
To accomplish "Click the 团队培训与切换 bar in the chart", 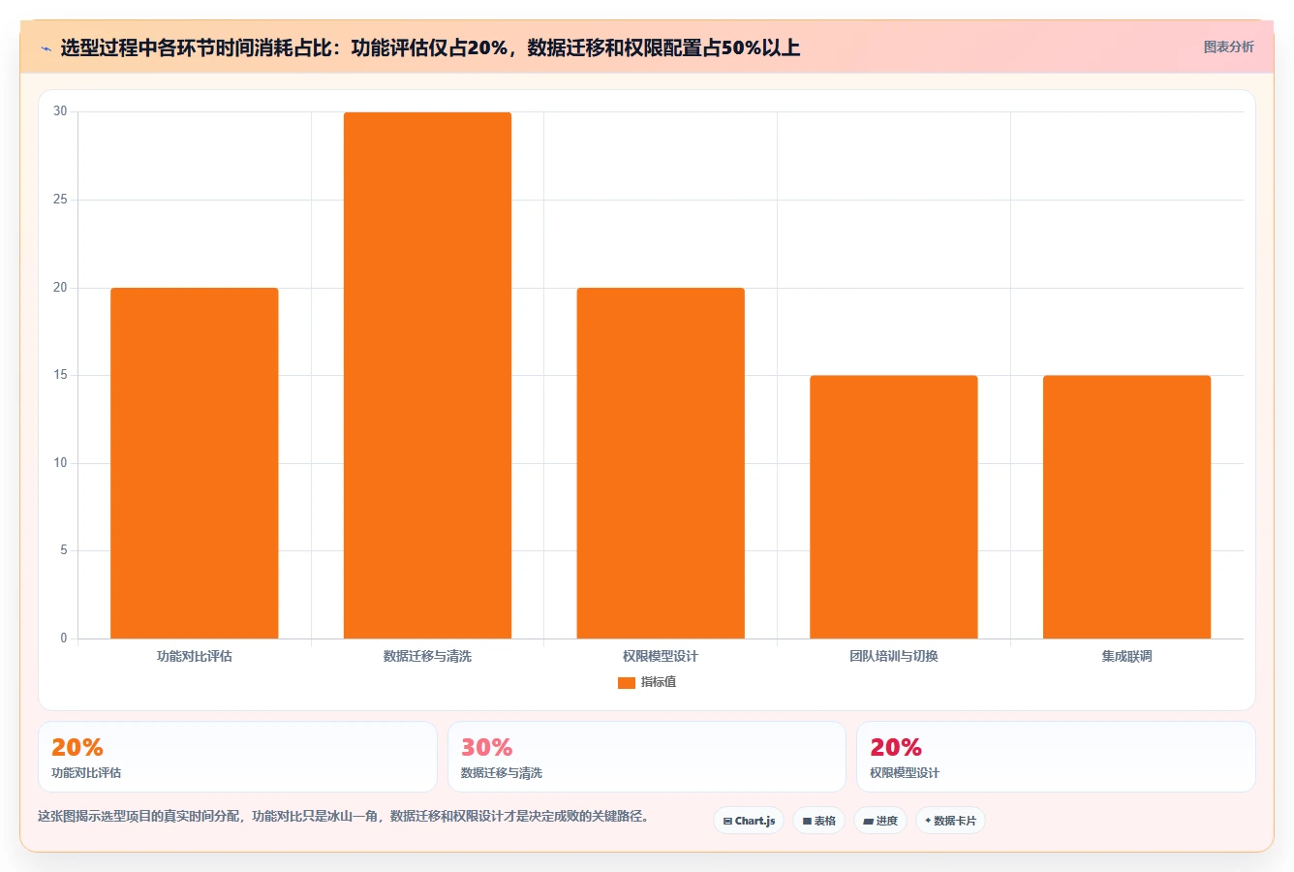I will [894, 507].
